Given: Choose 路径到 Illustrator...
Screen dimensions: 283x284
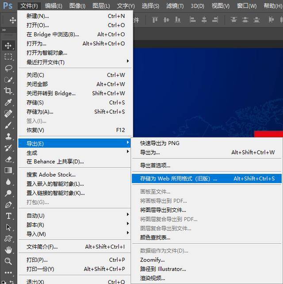Looking at the screenshot, I should point(207,269).
